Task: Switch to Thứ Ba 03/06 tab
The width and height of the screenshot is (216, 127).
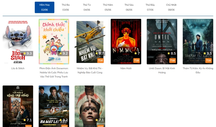Action: point(66,8)
